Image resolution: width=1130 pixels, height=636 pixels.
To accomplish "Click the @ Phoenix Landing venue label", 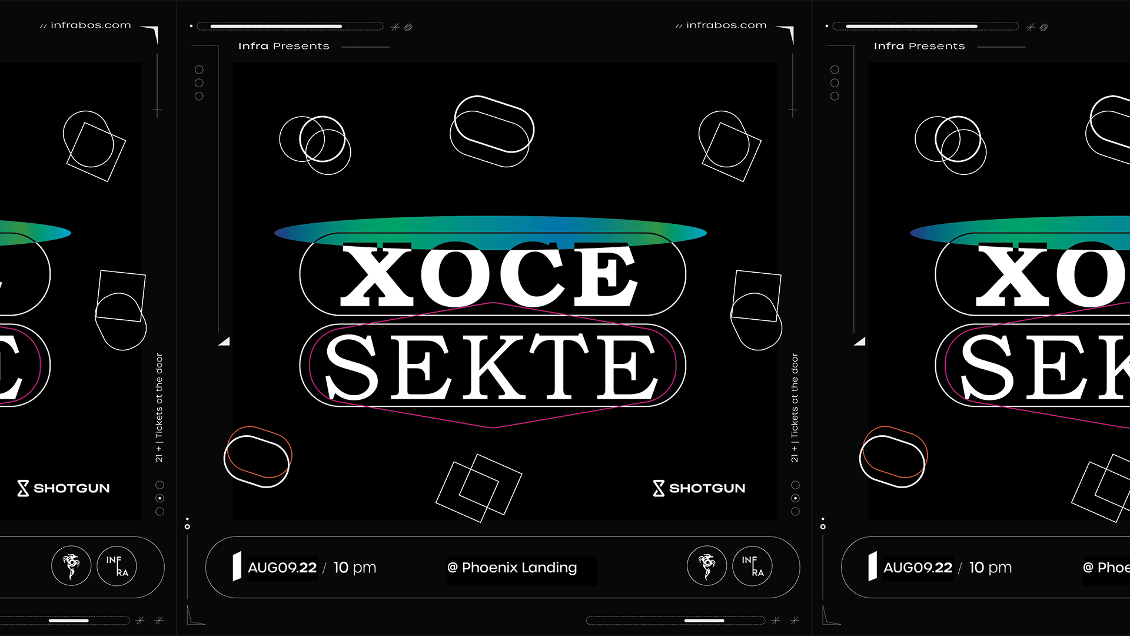I will [513, 568].
